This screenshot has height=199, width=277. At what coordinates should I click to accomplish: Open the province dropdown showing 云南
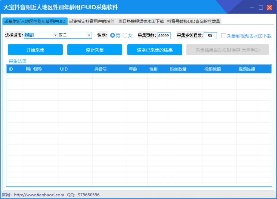(55, 35)
